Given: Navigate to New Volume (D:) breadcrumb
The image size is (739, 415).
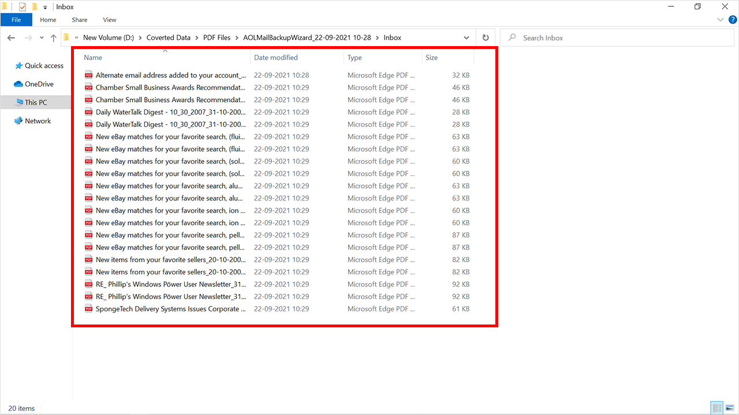Looking at the screenshot, I should (109, 37).
